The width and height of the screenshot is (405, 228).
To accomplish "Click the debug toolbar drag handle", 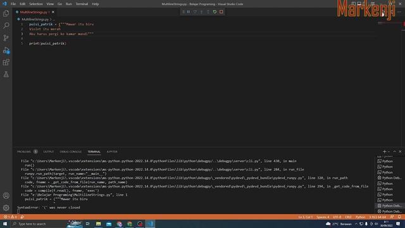I will click(183, 12).
